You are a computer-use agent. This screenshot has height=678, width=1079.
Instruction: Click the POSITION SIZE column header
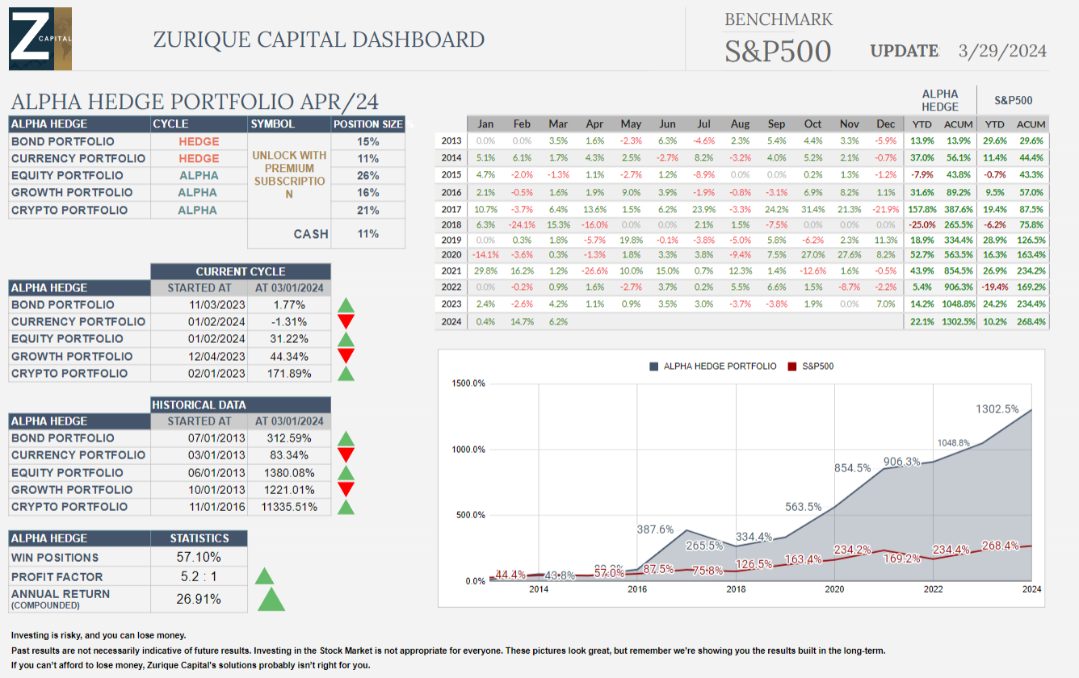click(368, 124)
